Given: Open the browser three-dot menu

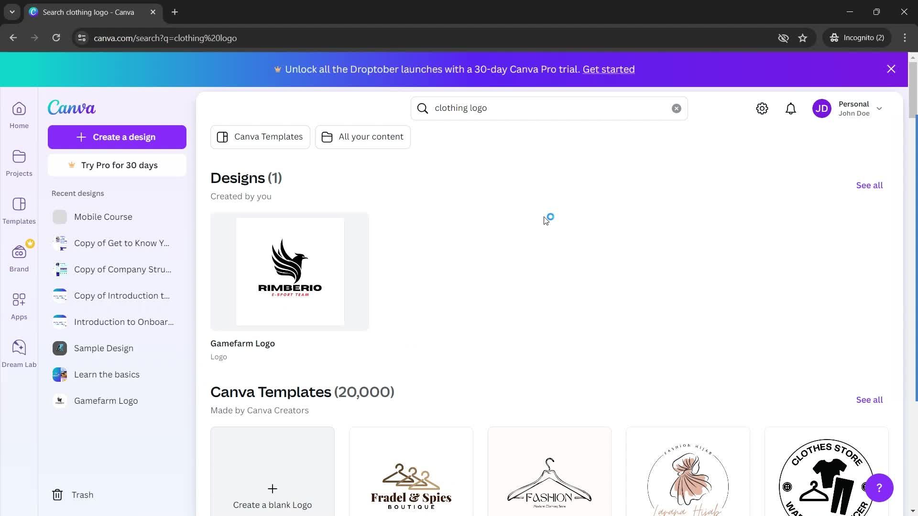Looking at the screenshot, I should tap(905, 38).
